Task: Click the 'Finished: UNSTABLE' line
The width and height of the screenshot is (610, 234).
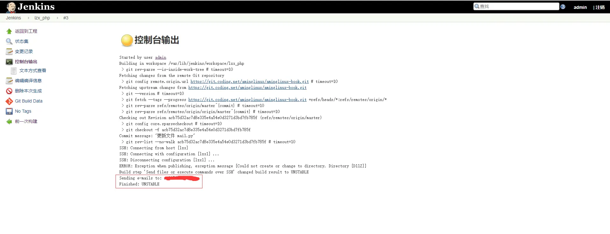Action: pos(139,184)
